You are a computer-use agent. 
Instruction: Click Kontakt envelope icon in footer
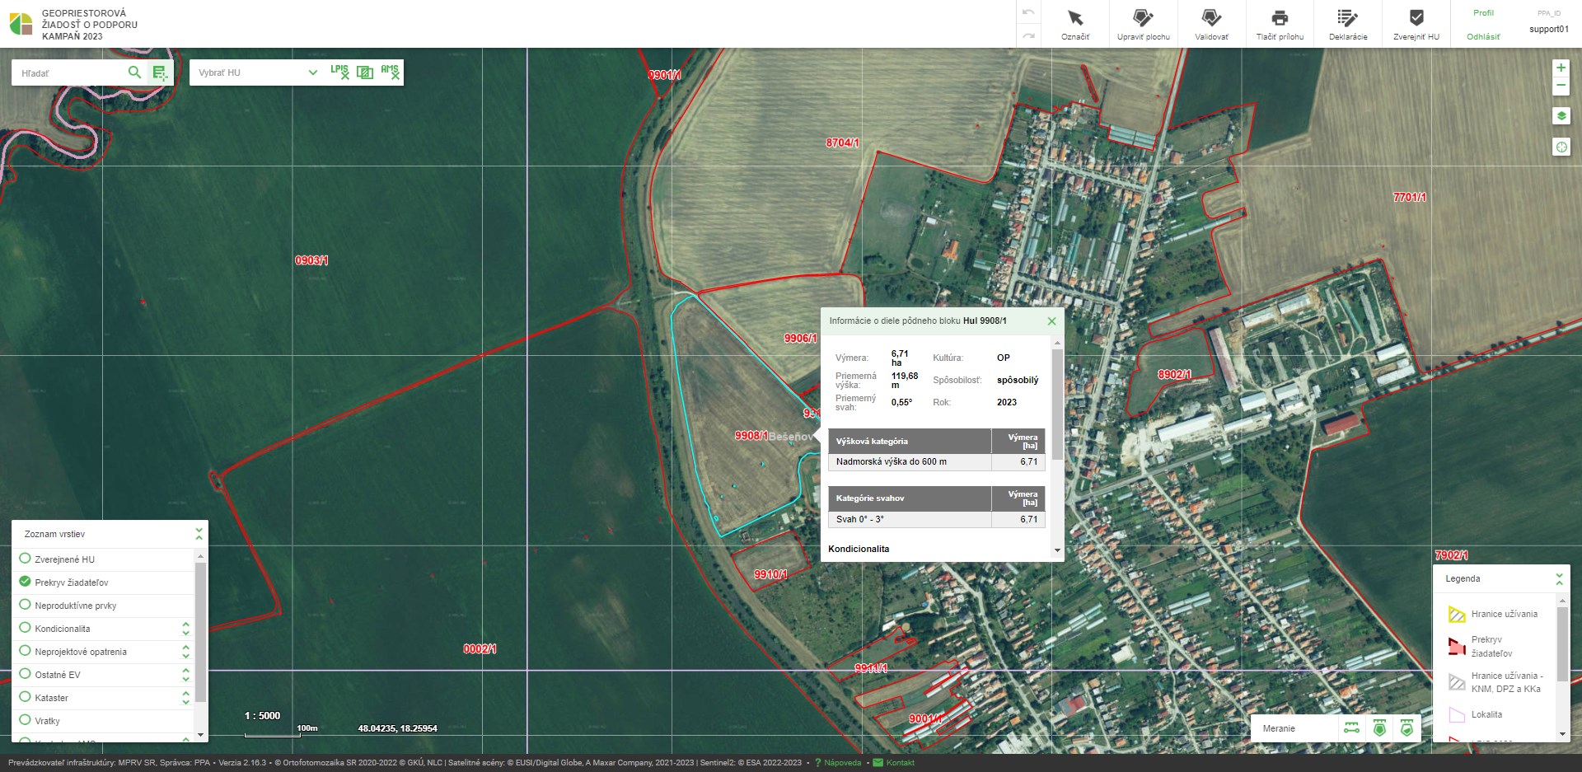[x=878, y=763]
